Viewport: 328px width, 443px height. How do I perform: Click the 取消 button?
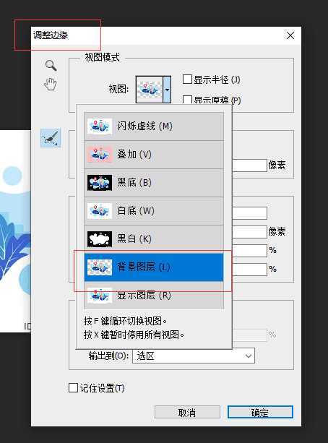187,412
